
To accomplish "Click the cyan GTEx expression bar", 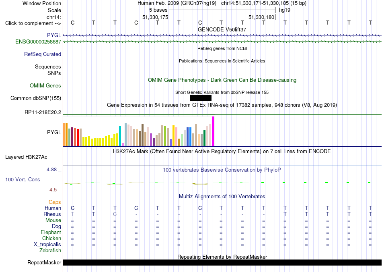I will [120, 136].
